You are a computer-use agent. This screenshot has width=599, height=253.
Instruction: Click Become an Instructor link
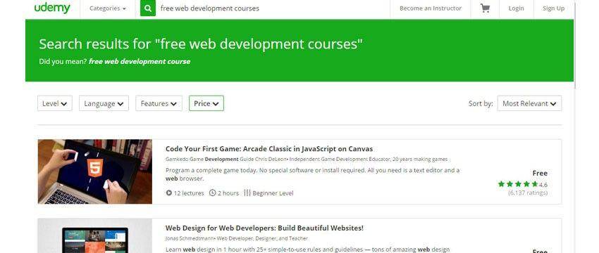pyautogui.click(x=431, y=8)
